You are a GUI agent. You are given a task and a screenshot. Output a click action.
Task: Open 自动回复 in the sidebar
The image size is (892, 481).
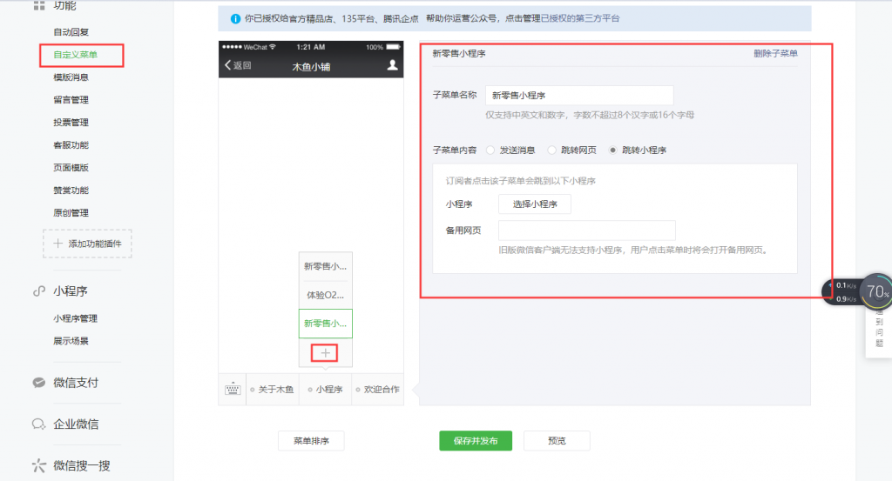[x=71, y=32]
